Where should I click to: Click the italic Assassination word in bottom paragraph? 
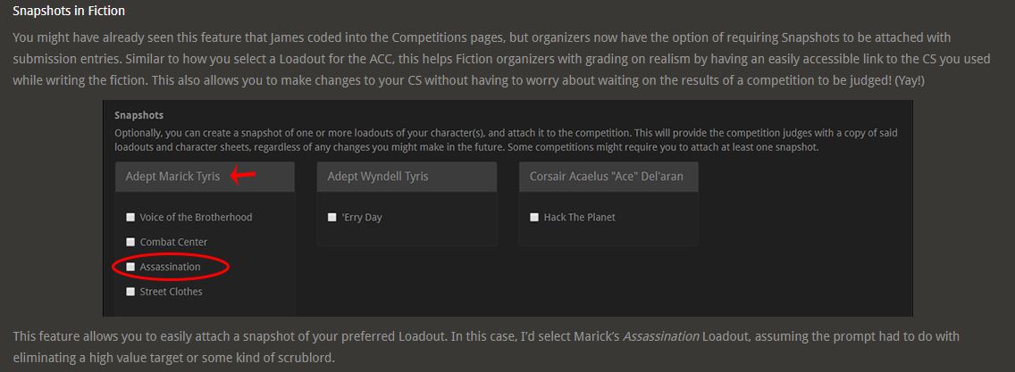(660, 336)
